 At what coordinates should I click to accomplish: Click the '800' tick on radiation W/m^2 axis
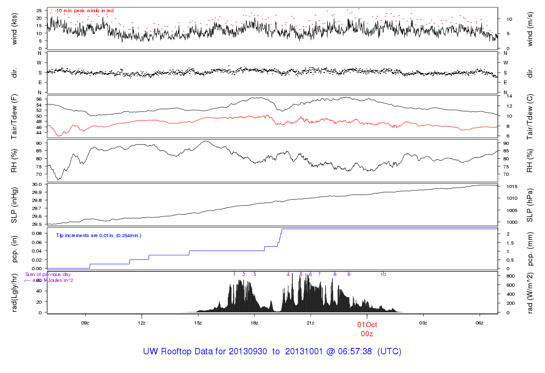click(x=510, y=276)
